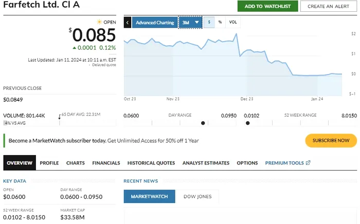Image resolution: width=360 pixels, height=224 pixels.
Task: Switch chart to dollar price display
Action: tap(209, 23)
